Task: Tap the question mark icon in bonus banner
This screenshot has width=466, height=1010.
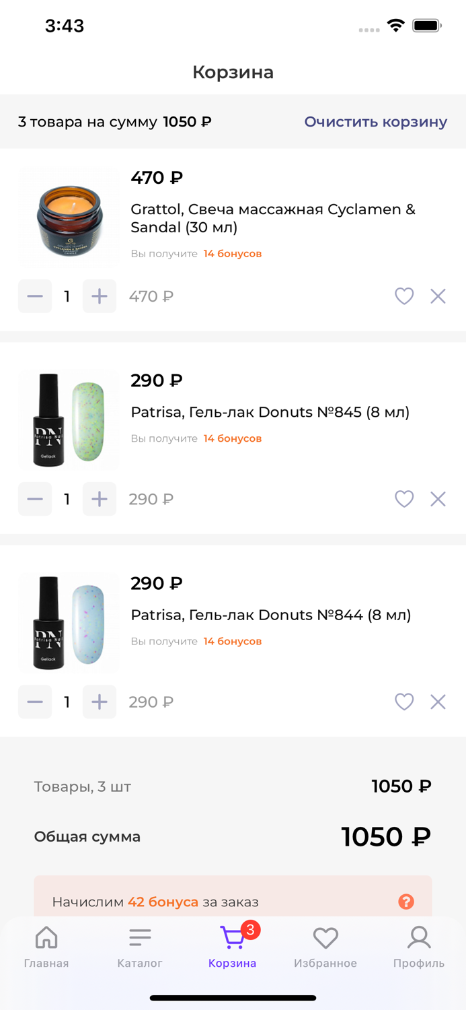Action: (405, 901)
